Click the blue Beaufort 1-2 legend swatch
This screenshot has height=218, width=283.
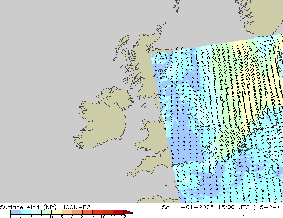[16, 212]
